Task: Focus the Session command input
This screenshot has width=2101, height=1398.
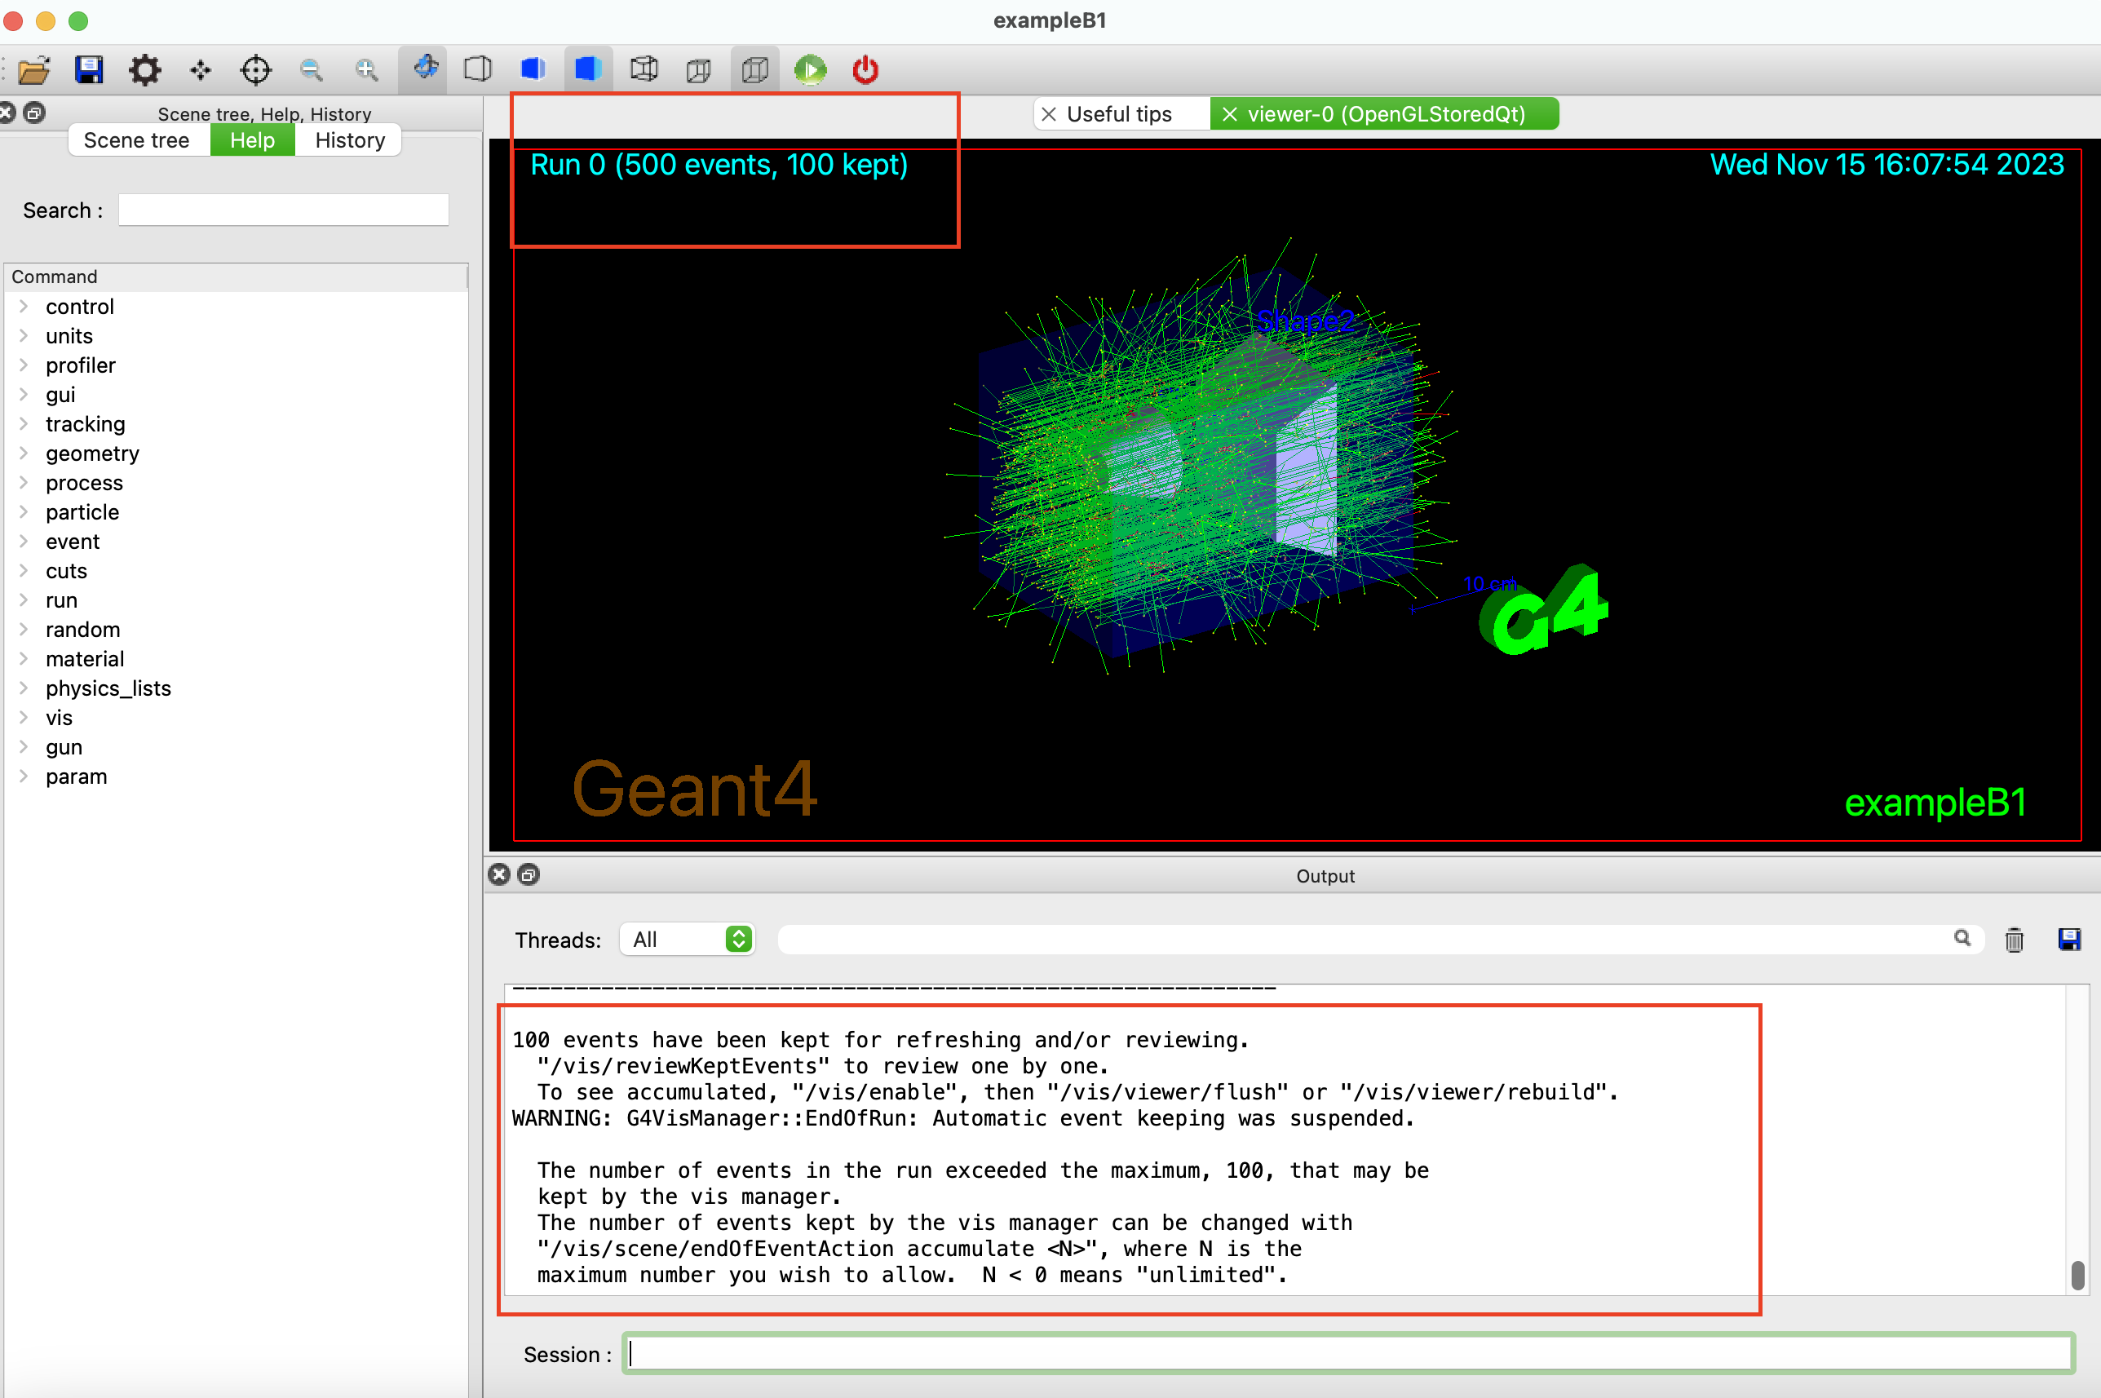Action: [1349, 1353]
